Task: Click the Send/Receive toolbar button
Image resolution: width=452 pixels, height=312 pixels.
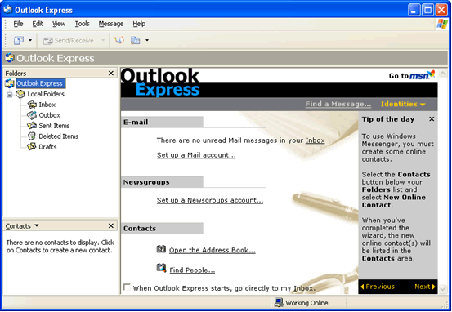Action: tap(69, 41)
